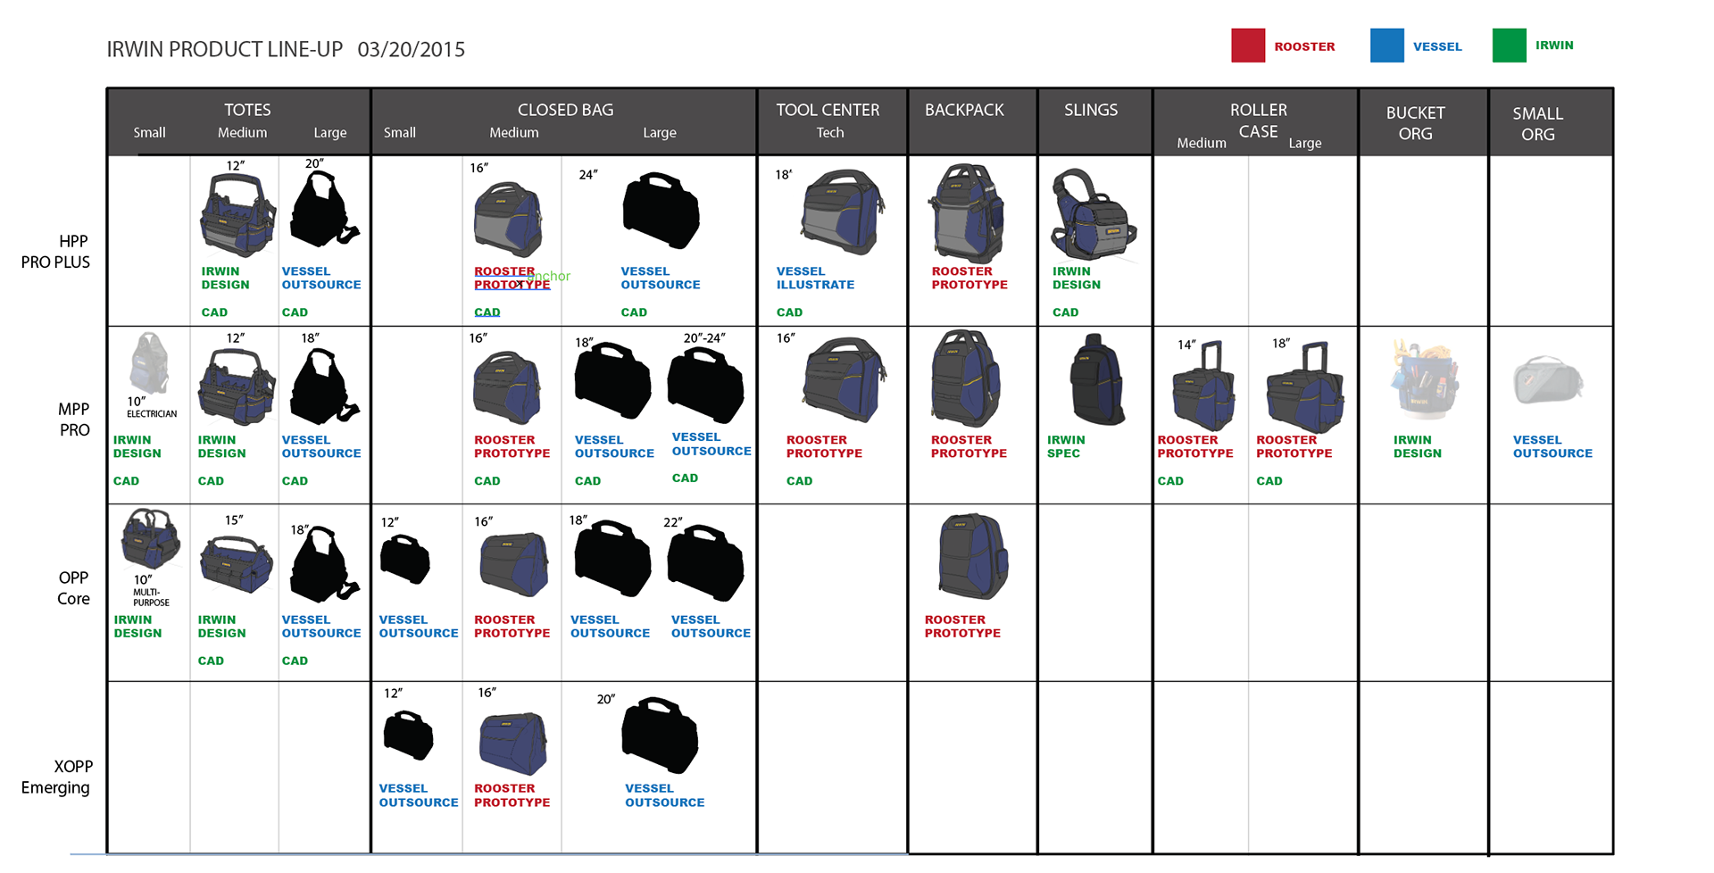
Task: Click the 'OPP Core' row label
Action: coord(74,588)
